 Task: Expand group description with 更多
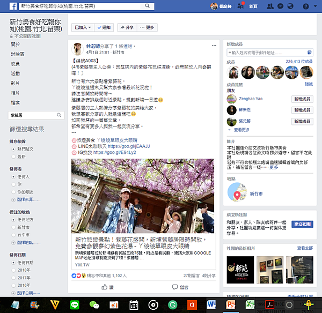click(274, 168)
